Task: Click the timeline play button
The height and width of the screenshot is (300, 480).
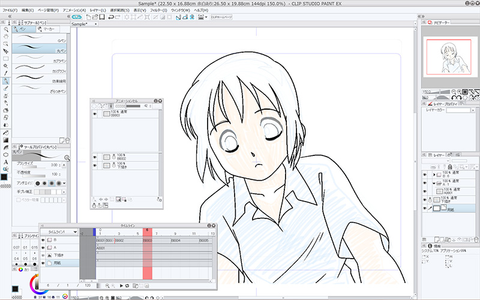Action: click(x=121, y=286)
